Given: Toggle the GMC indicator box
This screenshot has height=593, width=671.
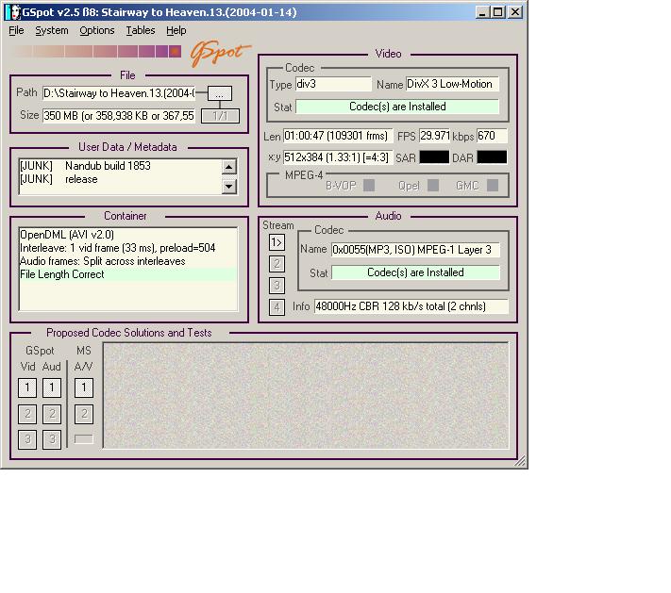Looking at the screenshot, I should [x=493, y=185].
